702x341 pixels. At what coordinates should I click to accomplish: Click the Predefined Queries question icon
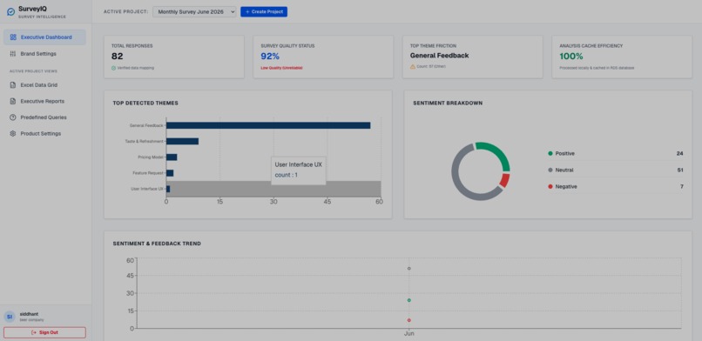pos(13,117)
